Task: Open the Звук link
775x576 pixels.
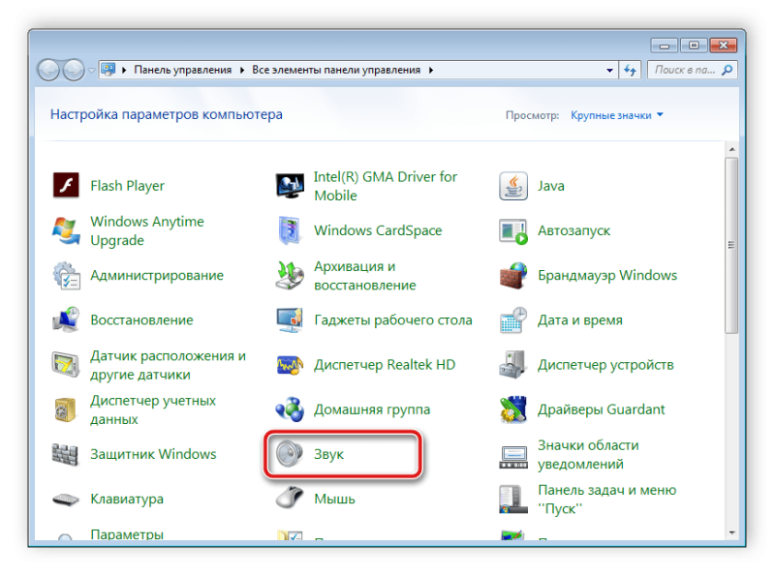Action: [328, 454]
